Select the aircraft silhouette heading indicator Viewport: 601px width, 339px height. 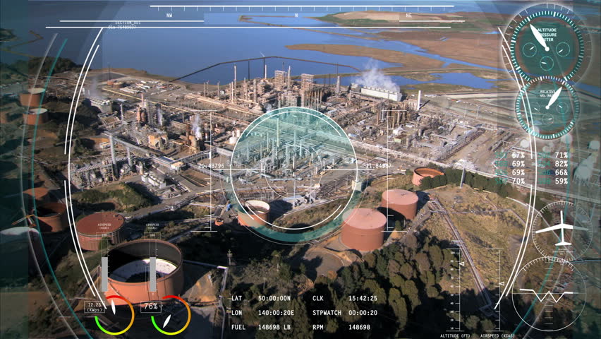pos(562,230)
